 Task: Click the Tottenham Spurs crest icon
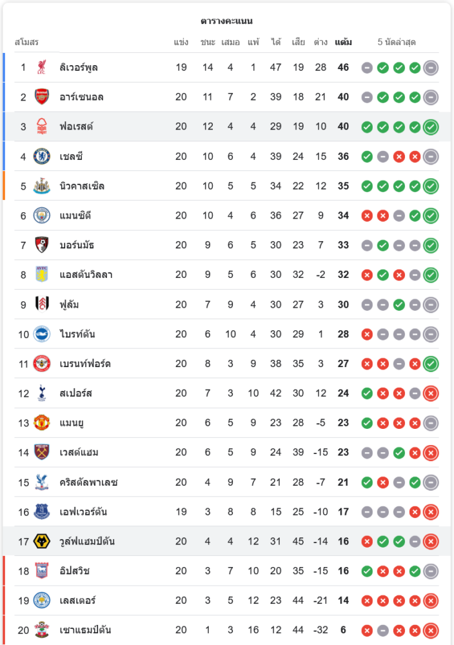click(x=42, y=393)
